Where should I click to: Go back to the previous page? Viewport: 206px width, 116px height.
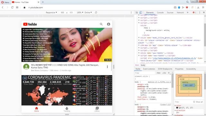tap(3, 7)
